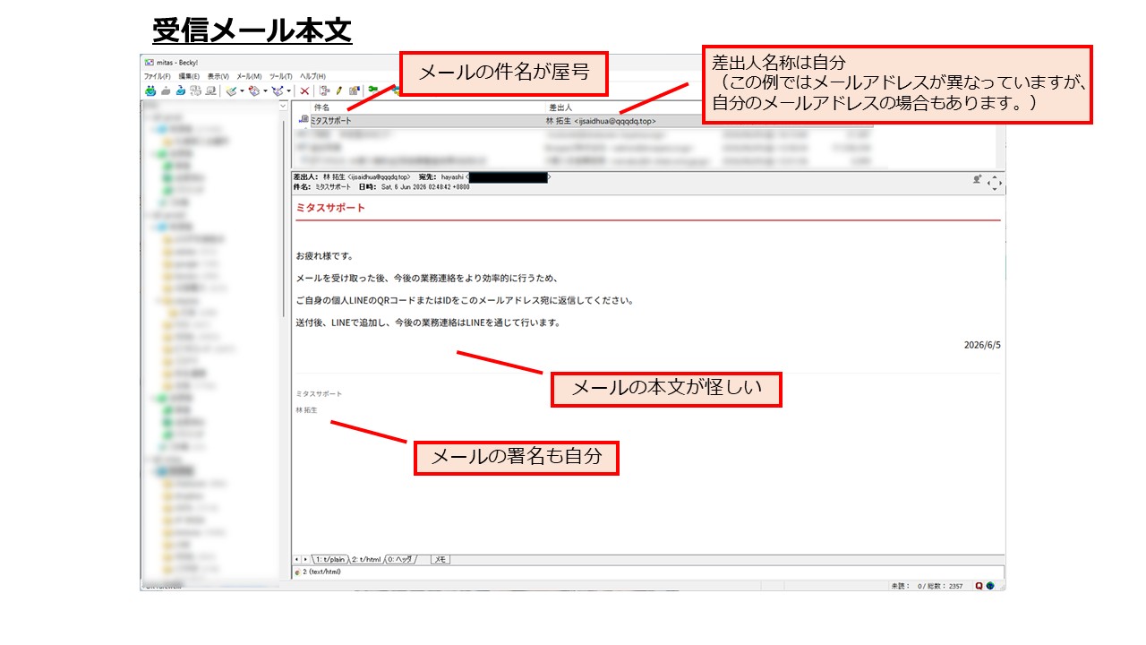Switch to the 2: t/html tab
The width and height of the screenshot is (1146, 645).
pos(366,559)
